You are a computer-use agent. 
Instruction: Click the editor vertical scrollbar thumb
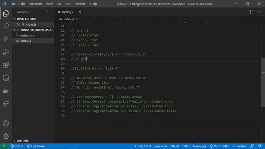tap(263, 82)
